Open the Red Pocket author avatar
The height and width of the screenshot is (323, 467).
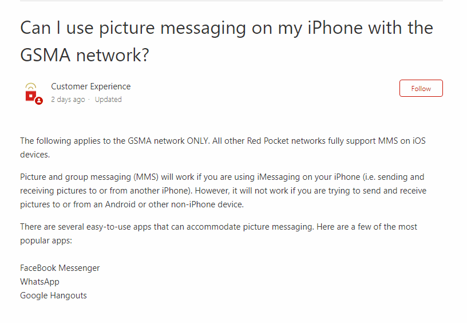pos(31,93)
